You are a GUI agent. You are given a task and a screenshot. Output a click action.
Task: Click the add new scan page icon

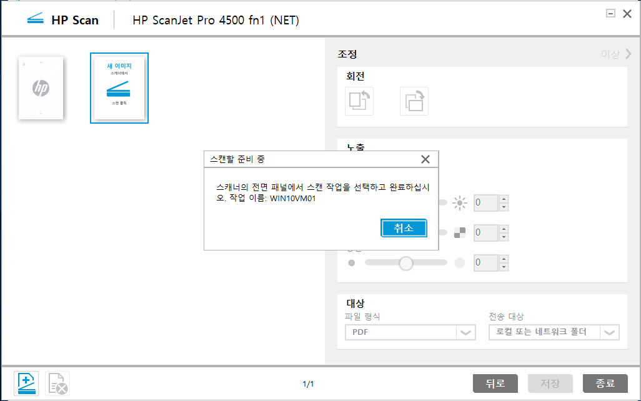click(x=27, y=382)
